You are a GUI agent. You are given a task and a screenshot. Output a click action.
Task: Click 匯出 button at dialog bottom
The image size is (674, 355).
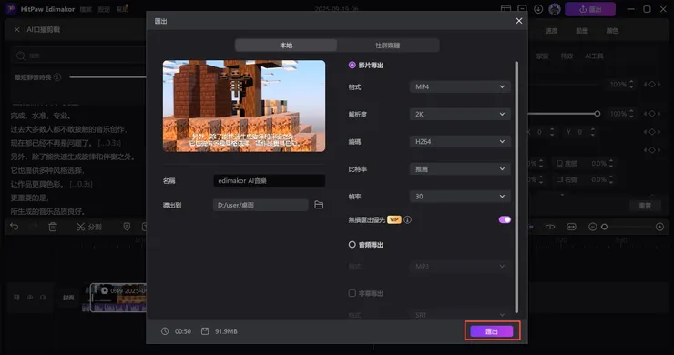tap(492, 331)
